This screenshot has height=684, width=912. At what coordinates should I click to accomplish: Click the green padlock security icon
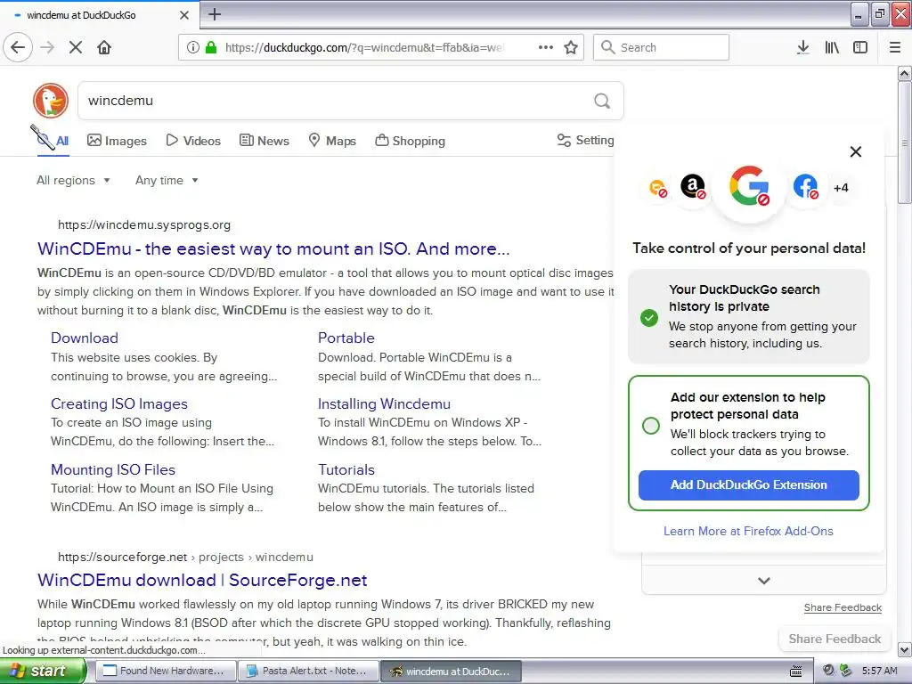(x=211, y=48)
